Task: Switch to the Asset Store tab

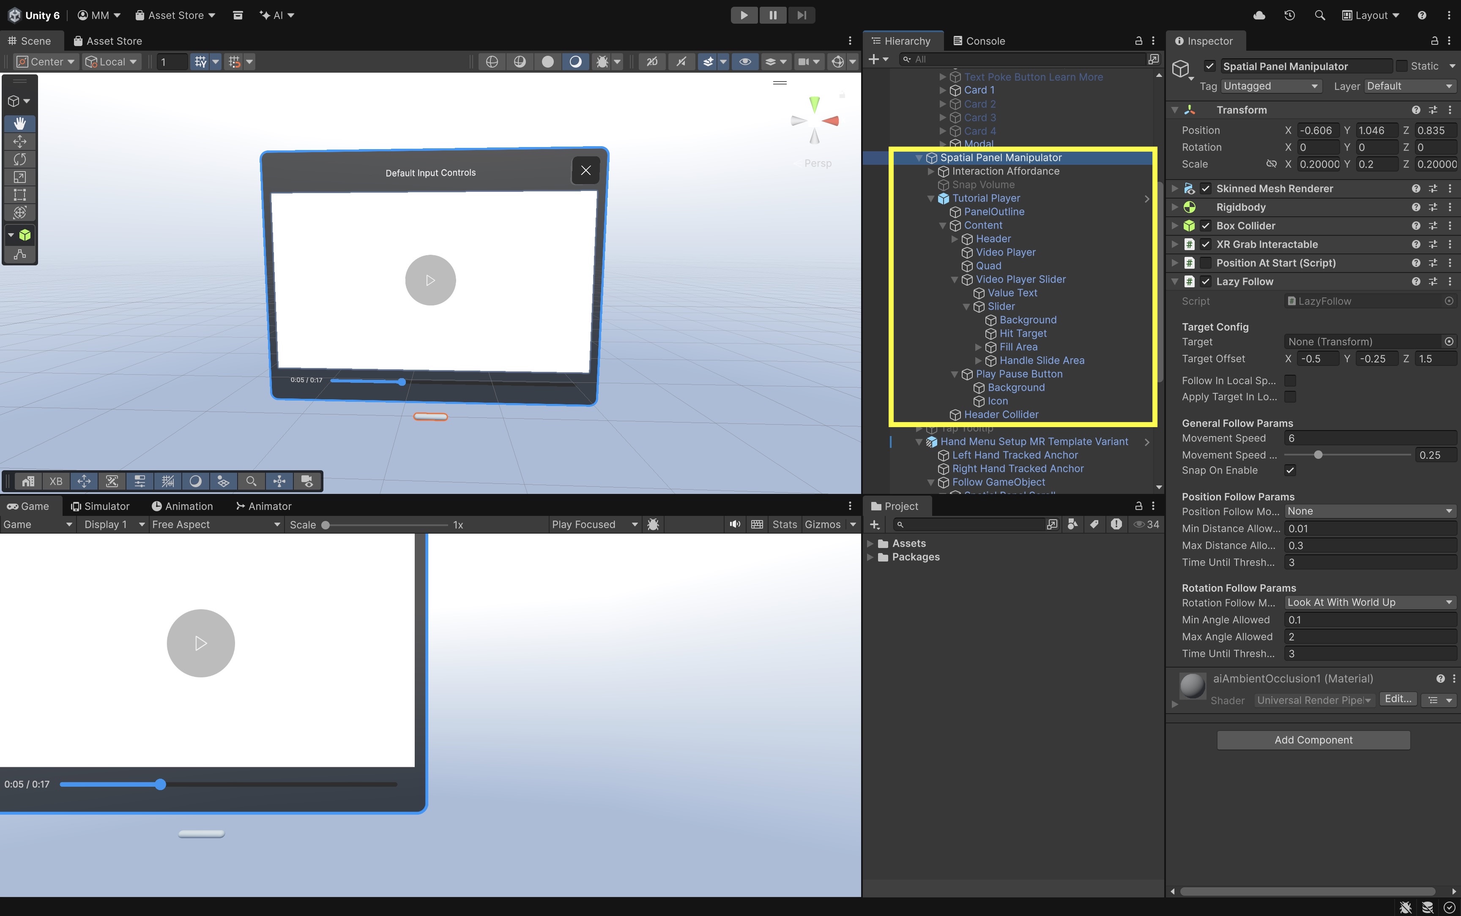Action: pos(108,41)
